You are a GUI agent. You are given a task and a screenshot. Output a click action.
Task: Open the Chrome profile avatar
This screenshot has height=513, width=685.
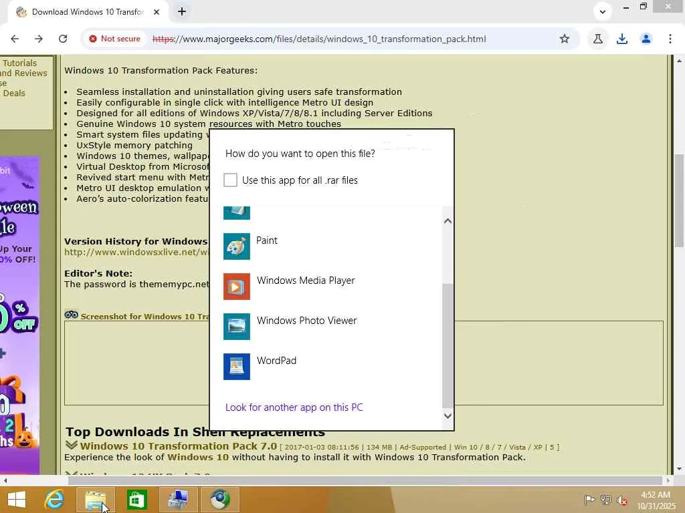[x=646, y=39]
